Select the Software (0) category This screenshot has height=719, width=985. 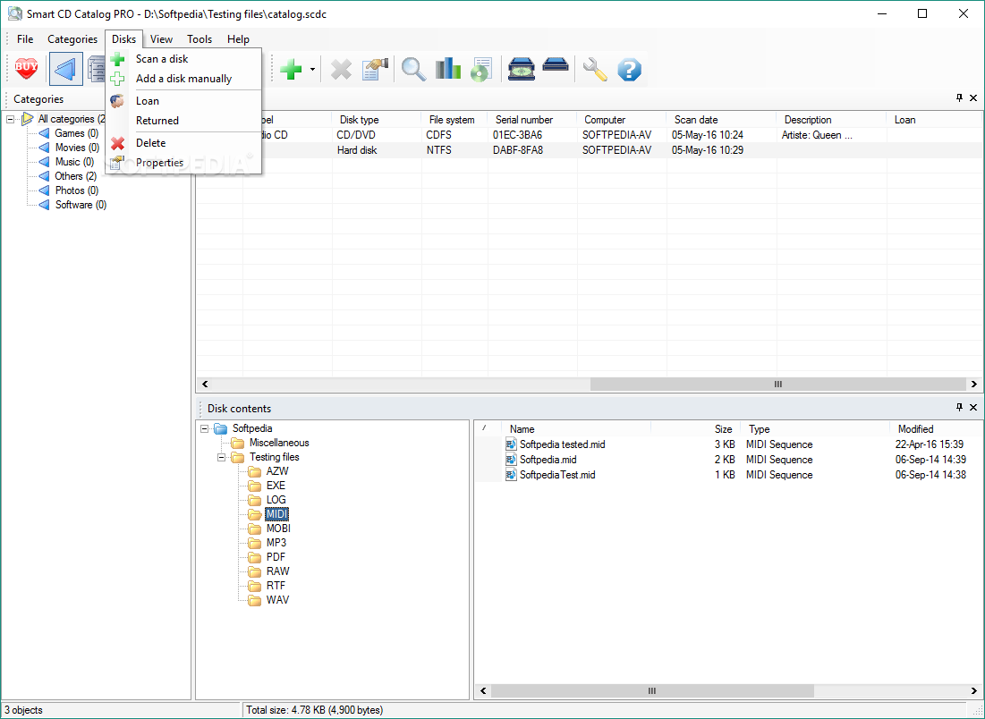click(x=81, y=205)
